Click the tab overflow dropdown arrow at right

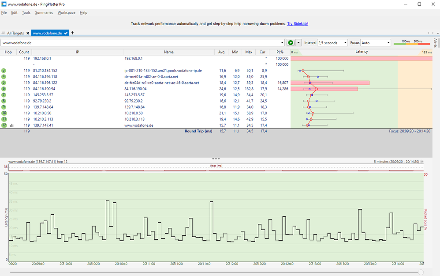tap(438, 33)
